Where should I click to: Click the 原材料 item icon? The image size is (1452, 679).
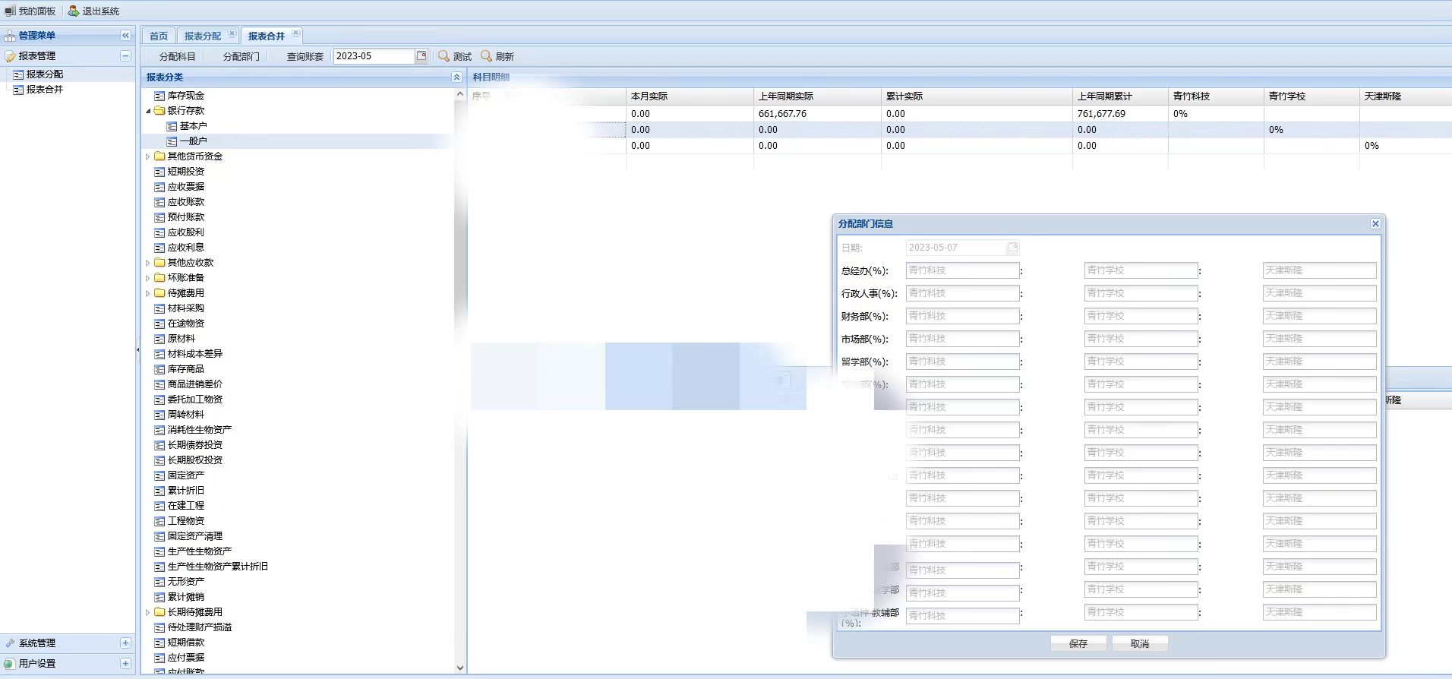pos(159,339)
